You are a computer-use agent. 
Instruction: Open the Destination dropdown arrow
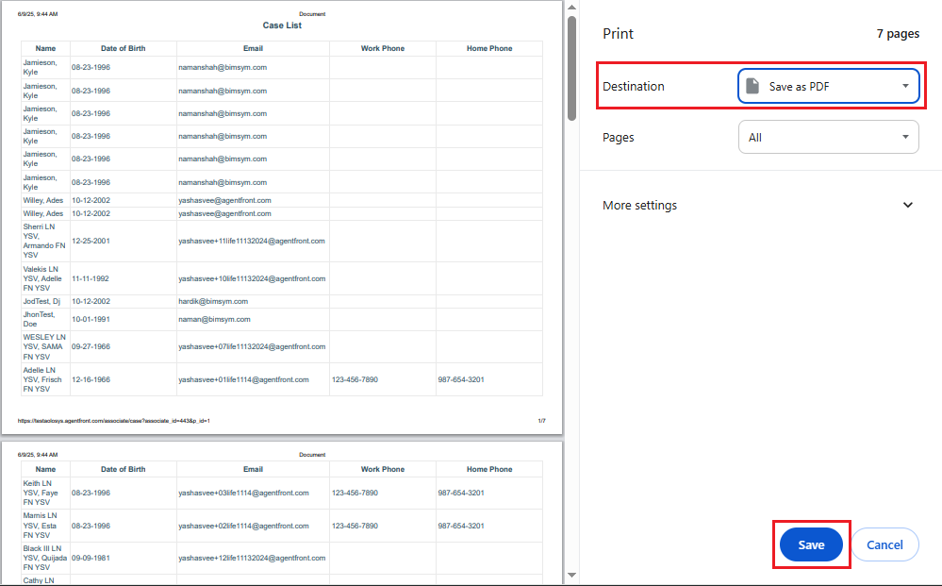tap(905, 86)
